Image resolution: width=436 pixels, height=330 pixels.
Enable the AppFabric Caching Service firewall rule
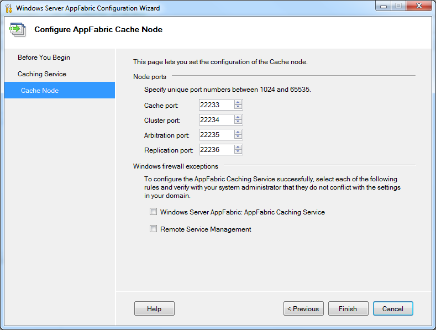tap(153, 212)
